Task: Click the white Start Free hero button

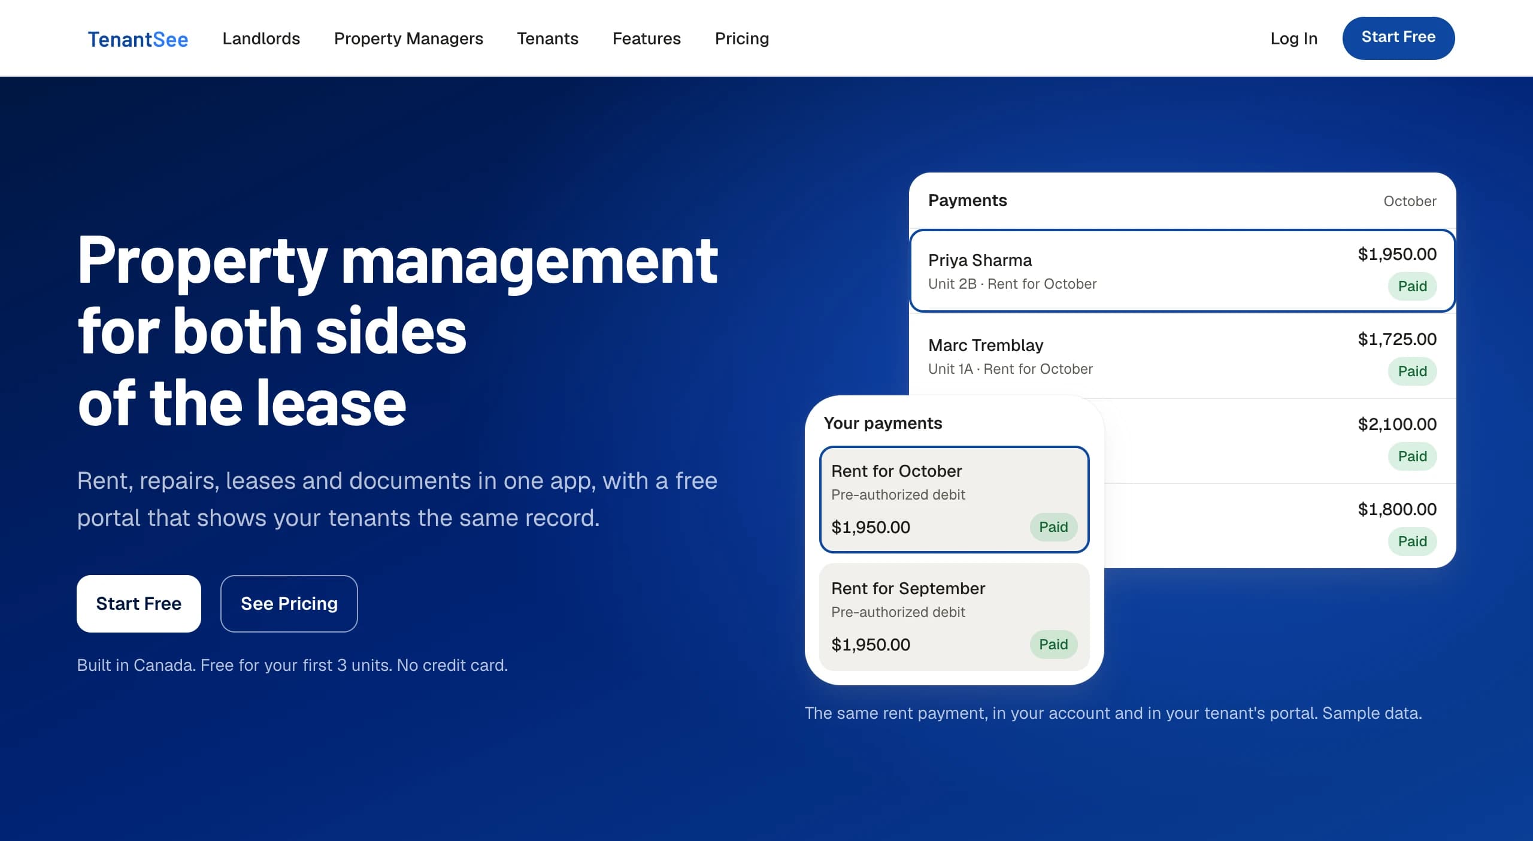Action: 139,603
